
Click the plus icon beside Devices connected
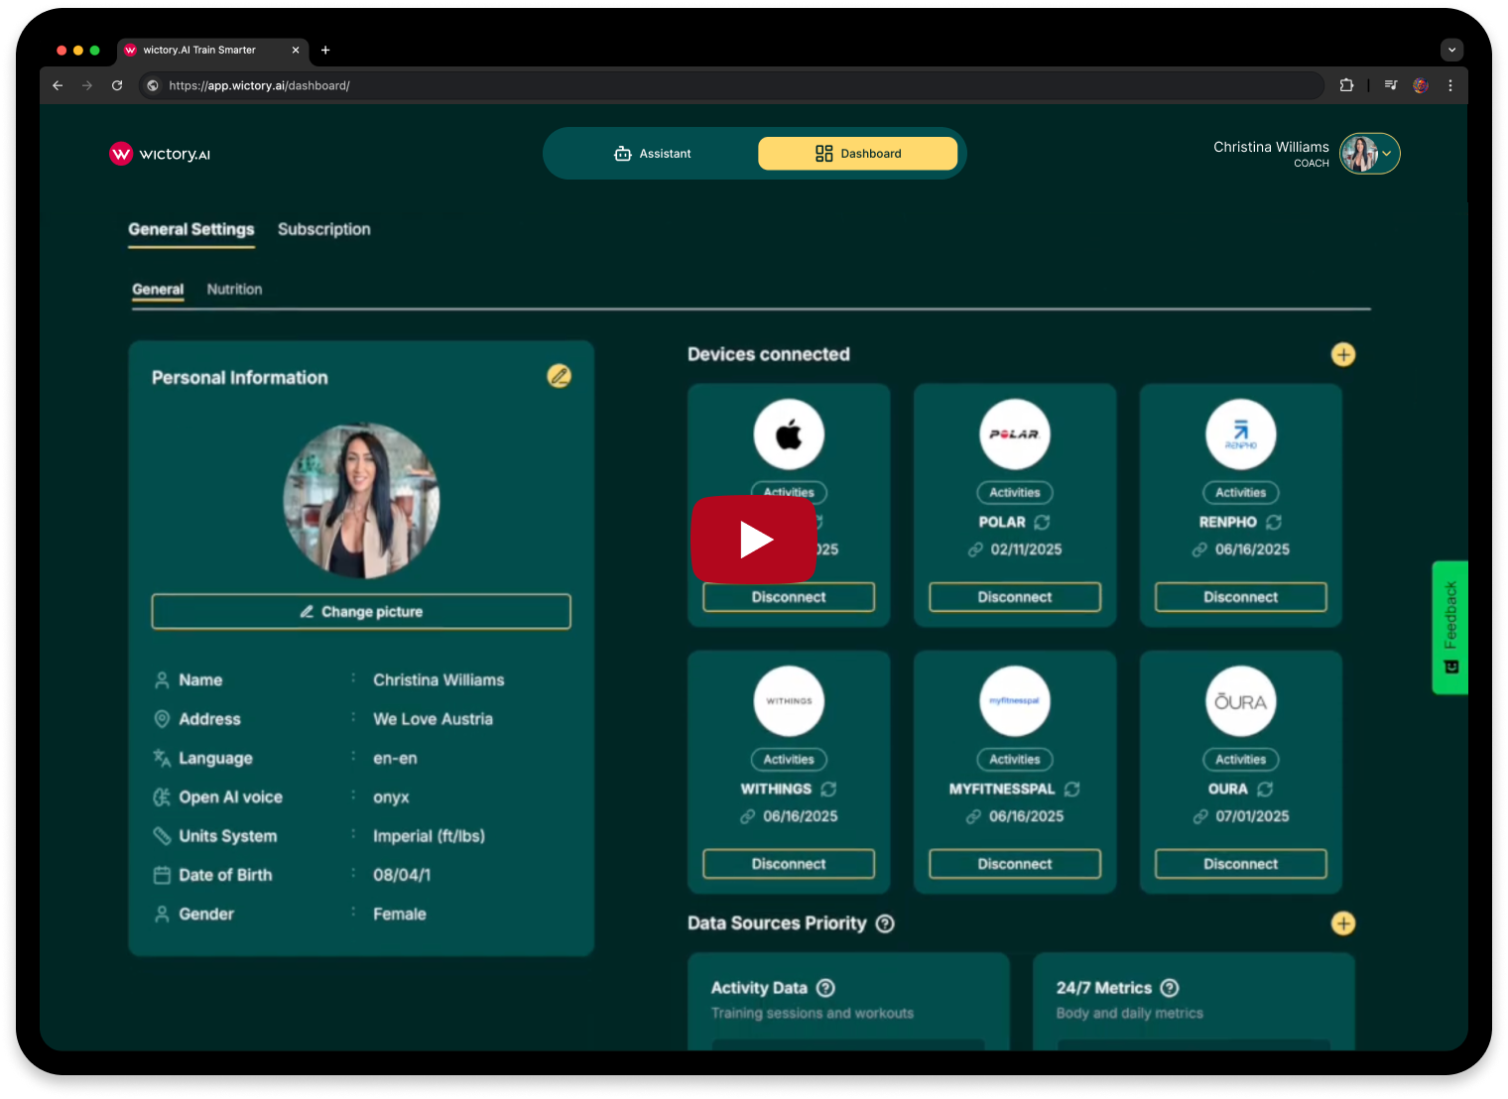point(1343,354)
